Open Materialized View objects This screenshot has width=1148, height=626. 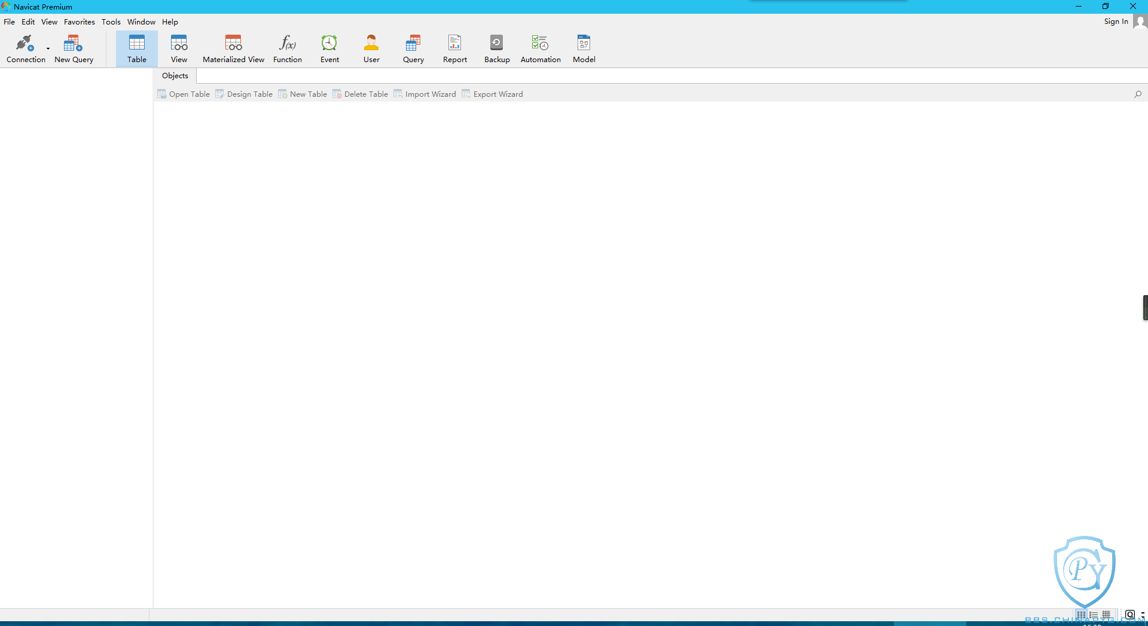[x=233, y=49]
